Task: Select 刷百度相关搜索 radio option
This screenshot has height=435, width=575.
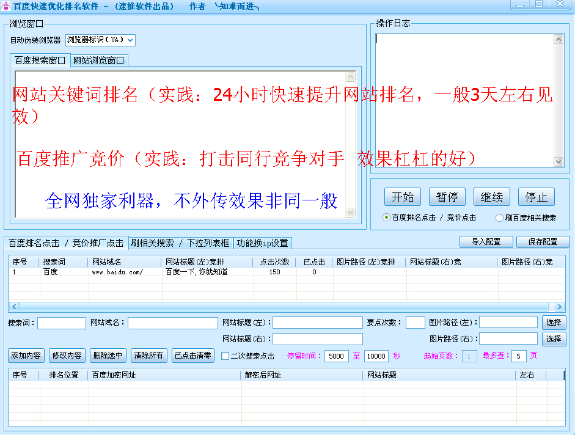Action: [499, 218]
